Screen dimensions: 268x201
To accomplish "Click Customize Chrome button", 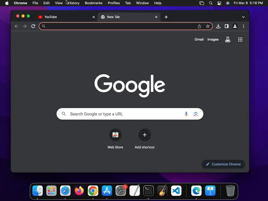I will (223, 164).
